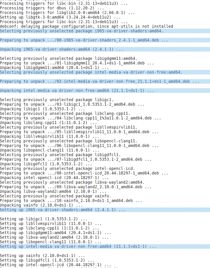Viewport: 210px width, 268px height.
Task: Click 'Unpacking libopencl-clang11 (11.0.0-1)' line
Action: tap(49, 150)
